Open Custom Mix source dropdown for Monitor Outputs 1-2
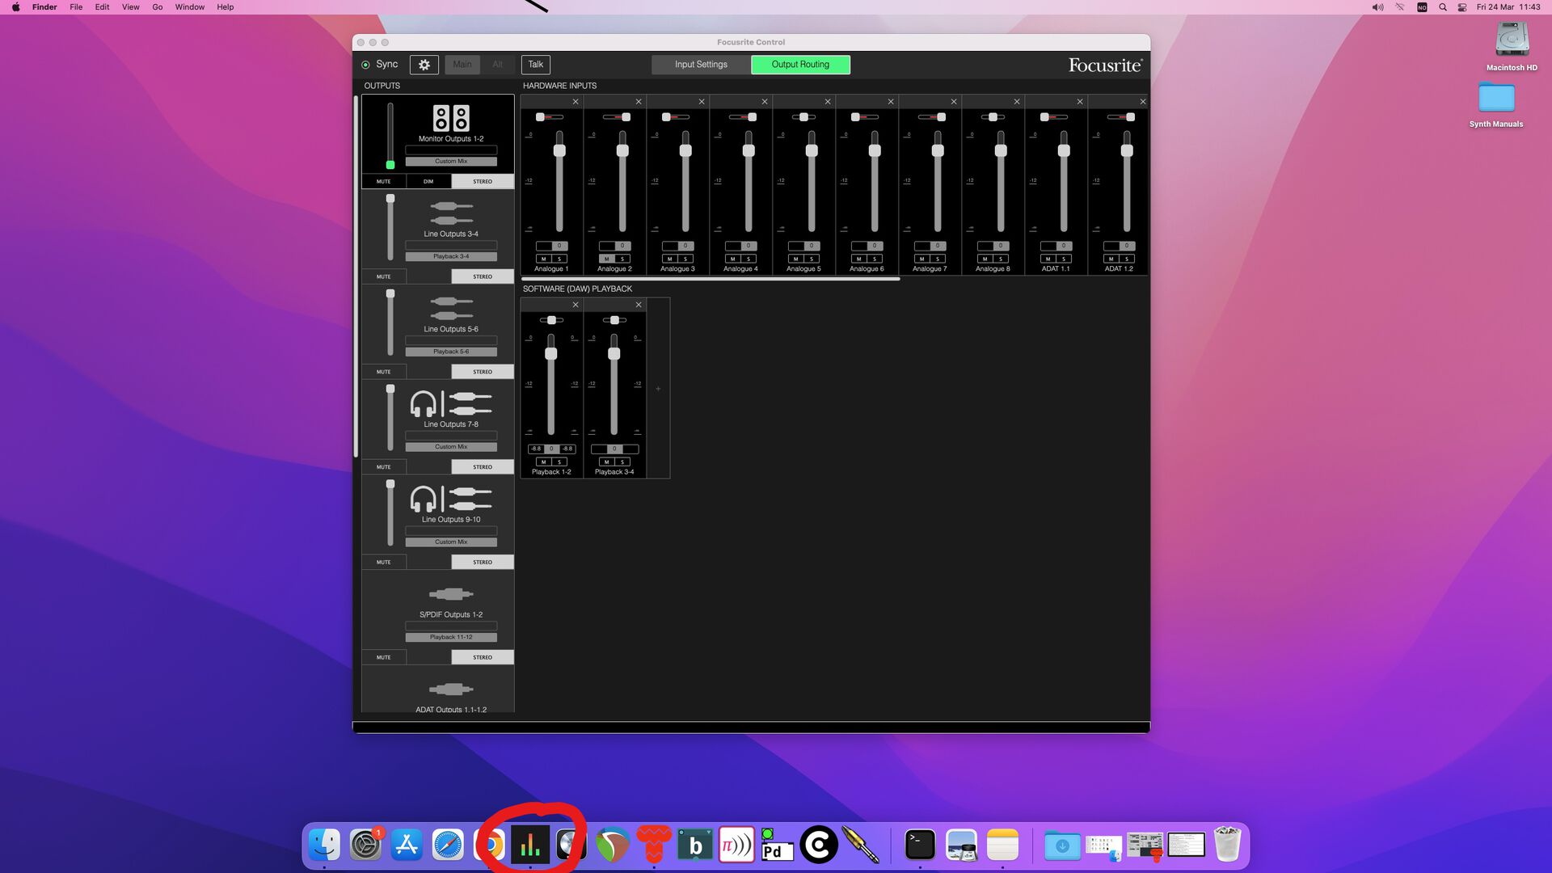 (451, 162)
